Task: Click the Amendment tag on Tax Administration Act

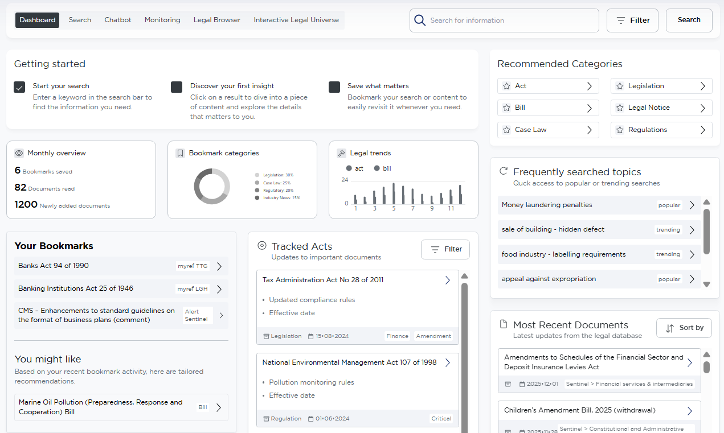Action: pyautogui.click(x=433, y=336)
